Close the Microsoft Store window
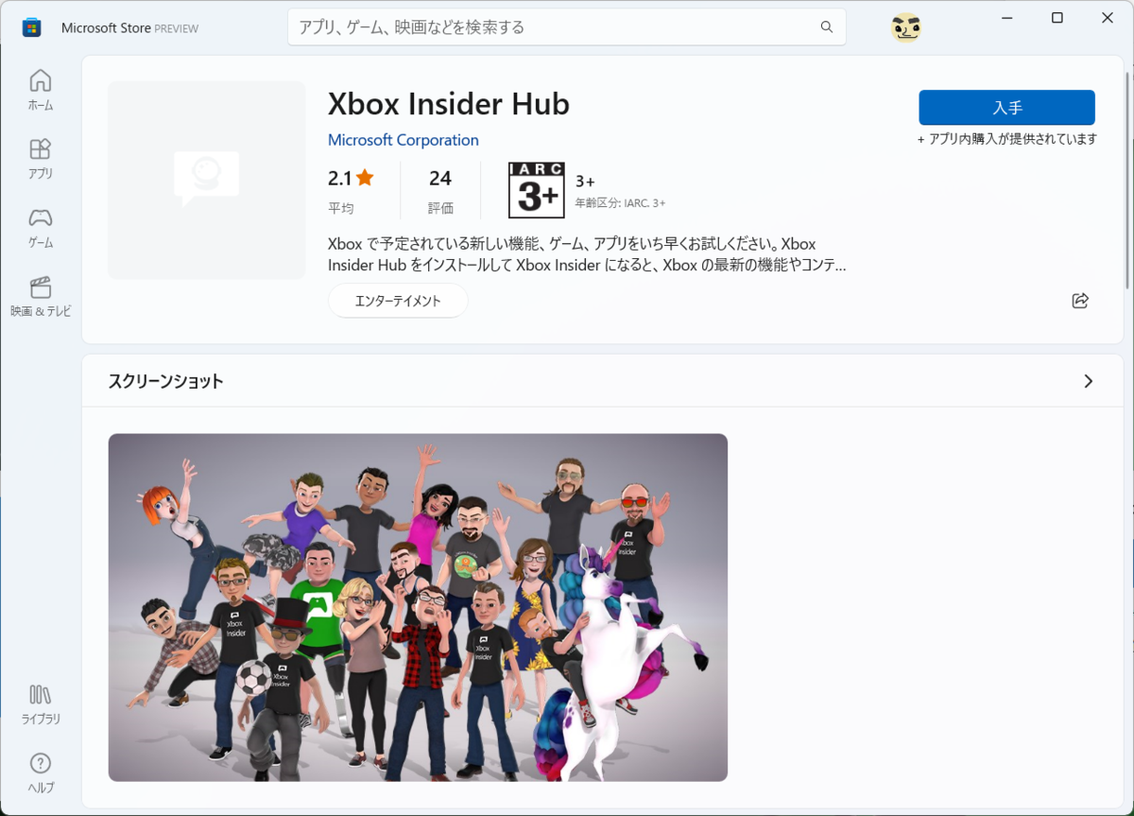1134x816 pixels. 1108,18
